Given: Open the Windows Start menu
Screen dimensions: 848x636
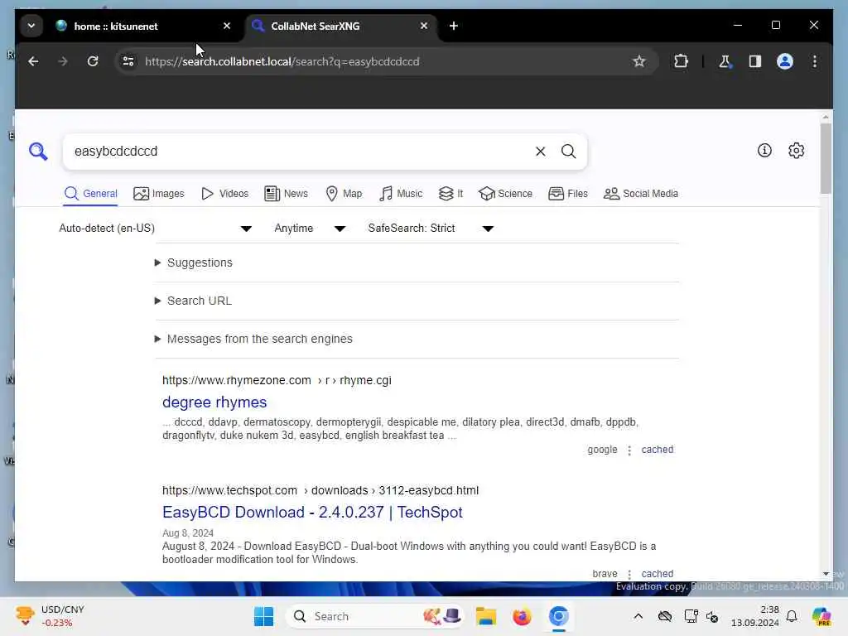Looking at the screenshot, I should point(264,616).
